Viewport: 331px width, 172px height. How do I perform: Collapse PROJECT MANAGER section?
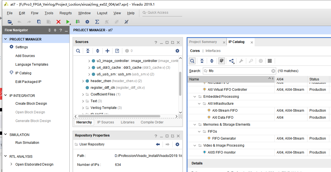click(x=6, y=39)
